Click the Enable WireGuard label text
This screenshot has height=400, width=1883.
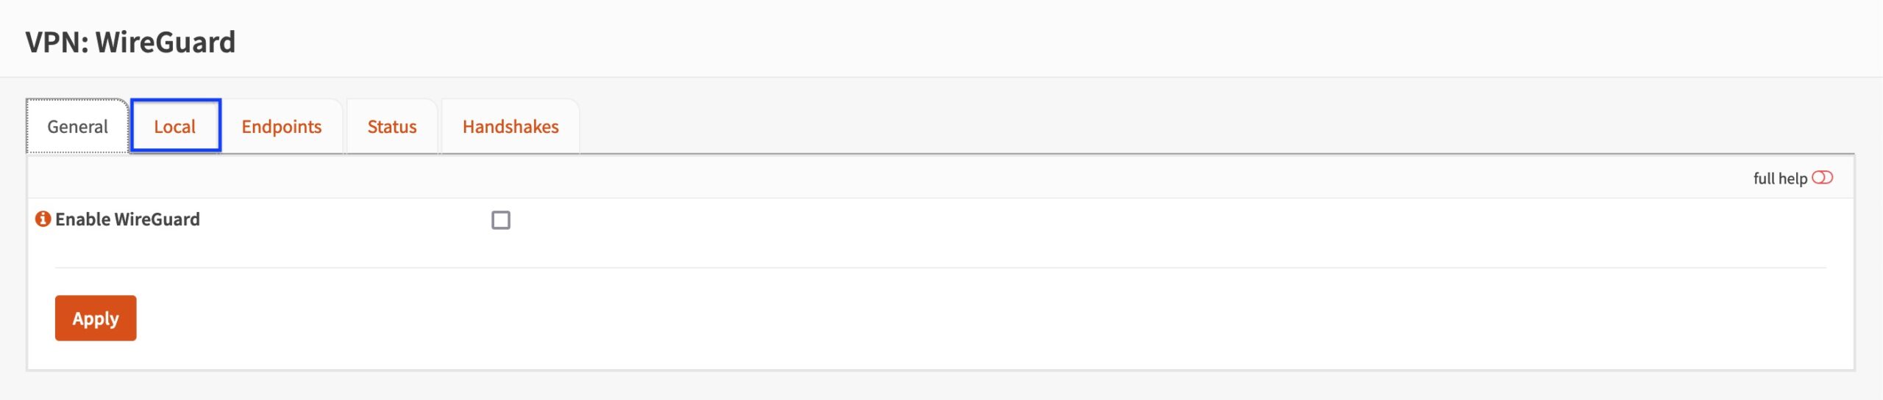[x=127, y=219]
